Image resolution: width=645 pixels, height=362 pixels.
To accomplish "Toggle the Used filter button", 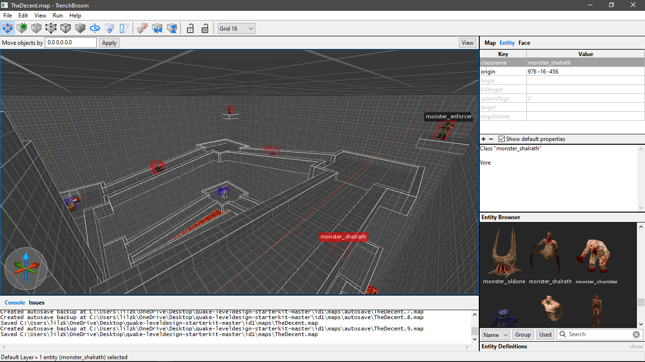I will click(x=545, y=335).
